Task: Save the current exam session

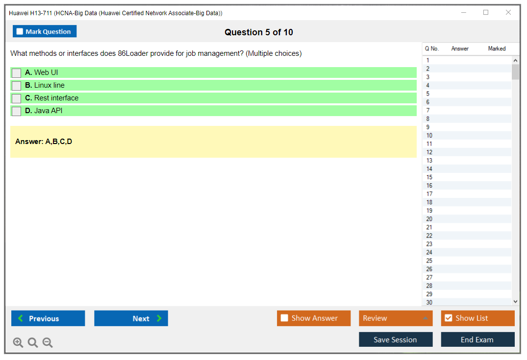Action: tap(396, 340)
